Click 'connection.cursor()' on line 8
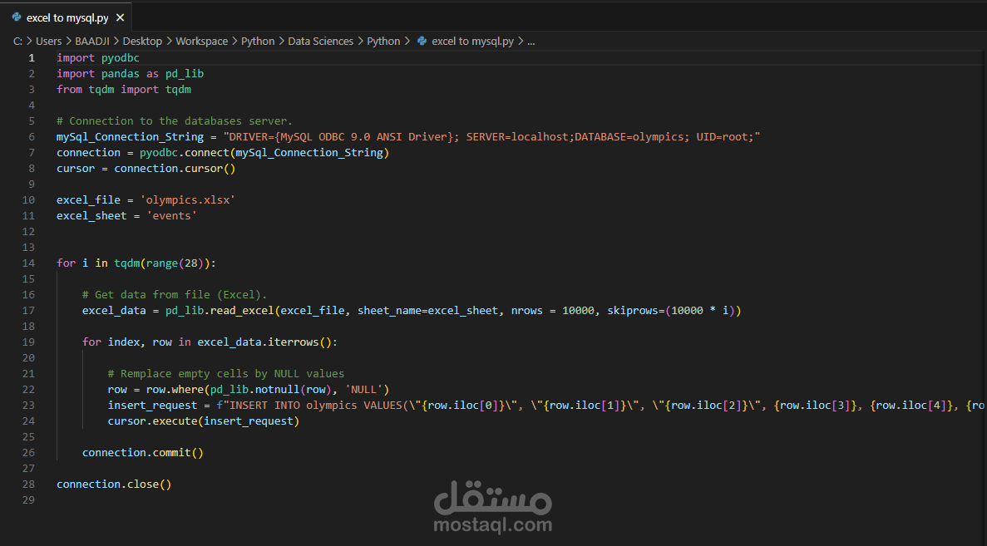The image size is (987, 546). 175,168
